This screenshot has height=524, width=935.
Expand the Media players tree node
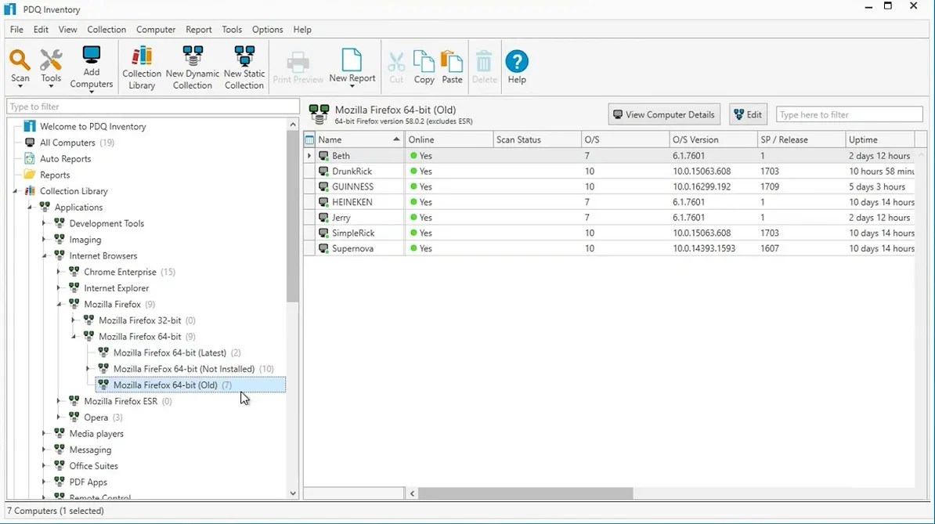44,433
